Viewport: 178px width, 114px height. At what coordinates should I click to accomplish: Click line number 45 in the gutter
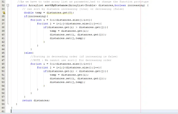pos(3,53)
